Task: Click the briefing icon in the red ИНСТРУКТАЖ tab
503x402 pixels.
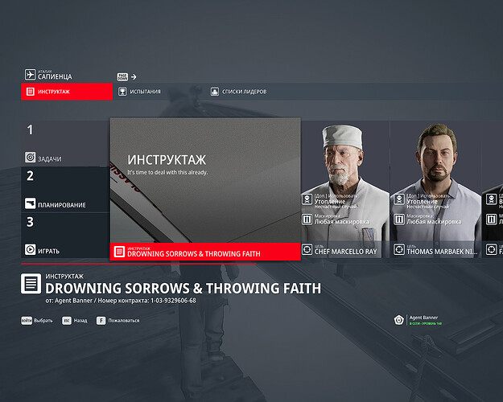Action: coord(30,92)
